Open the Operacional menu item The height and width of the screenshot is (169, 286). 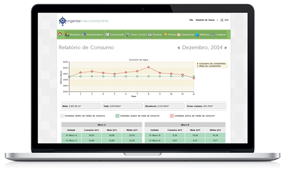pyautogui.click(x=186, y=34)
